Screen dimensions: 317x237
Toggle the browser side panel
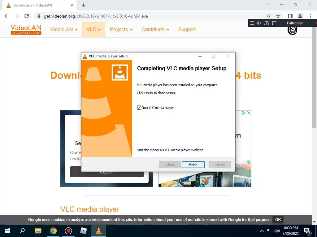pos(290,16)
